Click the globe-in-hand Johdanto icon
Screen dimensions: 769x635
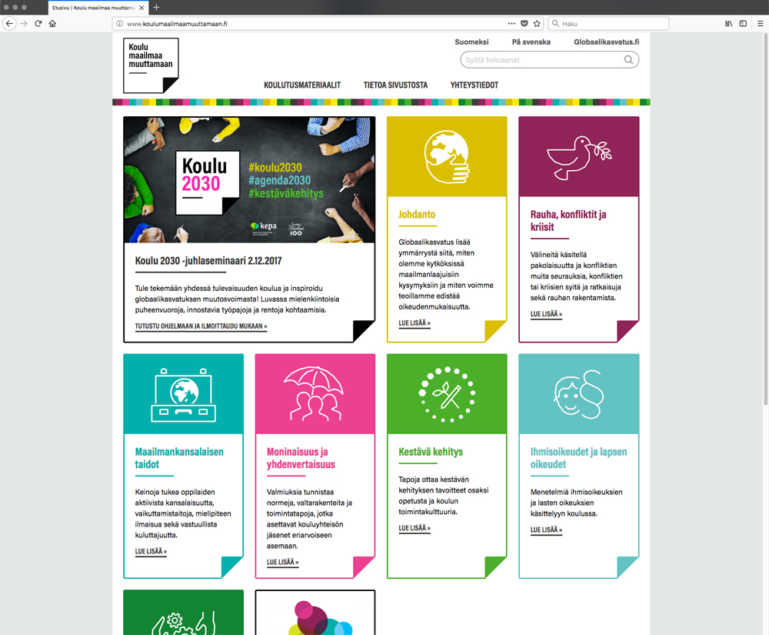pyautogui.click(x=447, y=156)
